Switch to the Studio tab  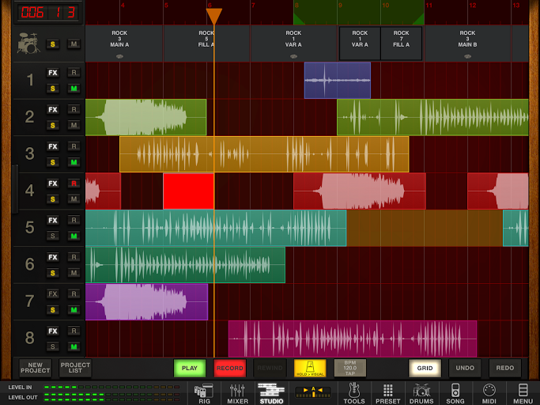pyautogui.click(x=271, y=392)
